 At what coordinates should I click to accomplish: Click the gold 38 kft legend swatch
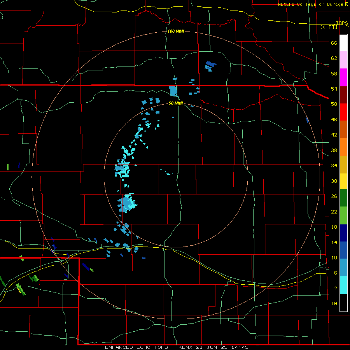[343, 164]
